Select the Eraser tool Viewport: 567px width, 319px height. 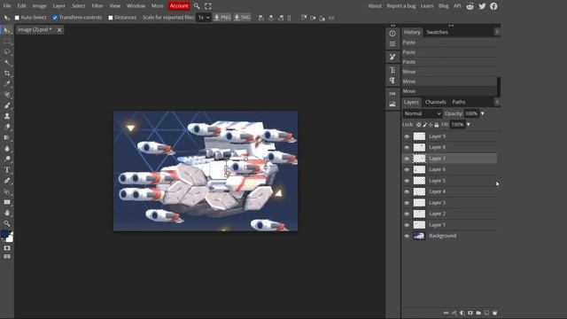(x=7, y=127)
